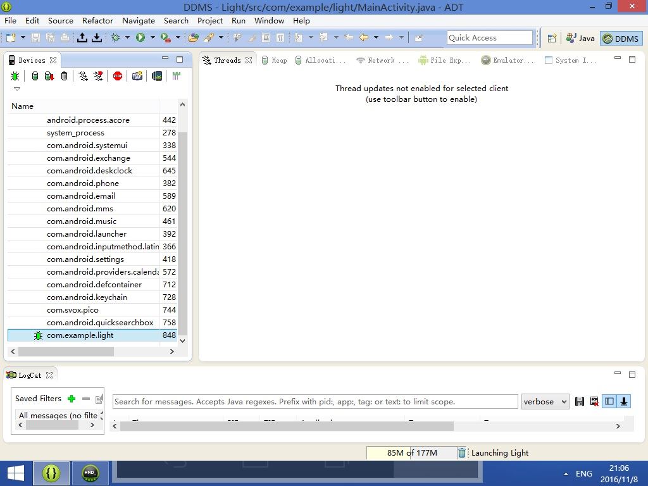Click the Search flashlight toolbar icon
648x486 pixels.
point(209,38)
